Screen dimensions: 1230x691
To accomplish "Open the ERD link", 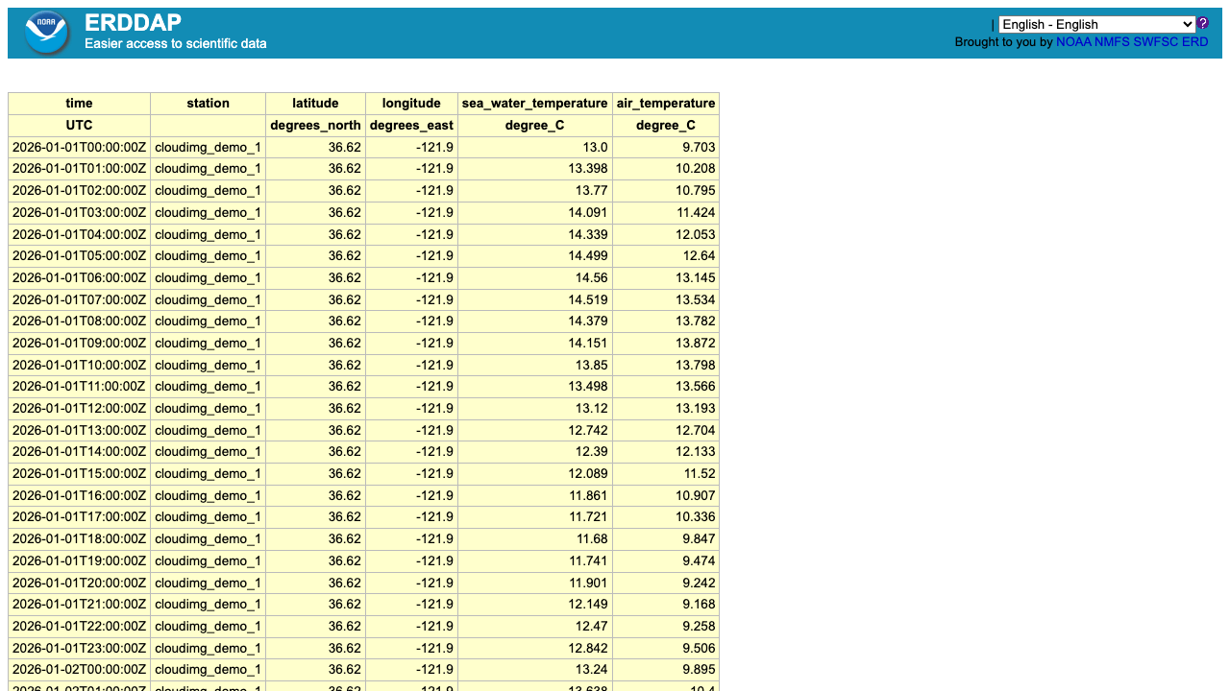I will tap(1194, 41).
